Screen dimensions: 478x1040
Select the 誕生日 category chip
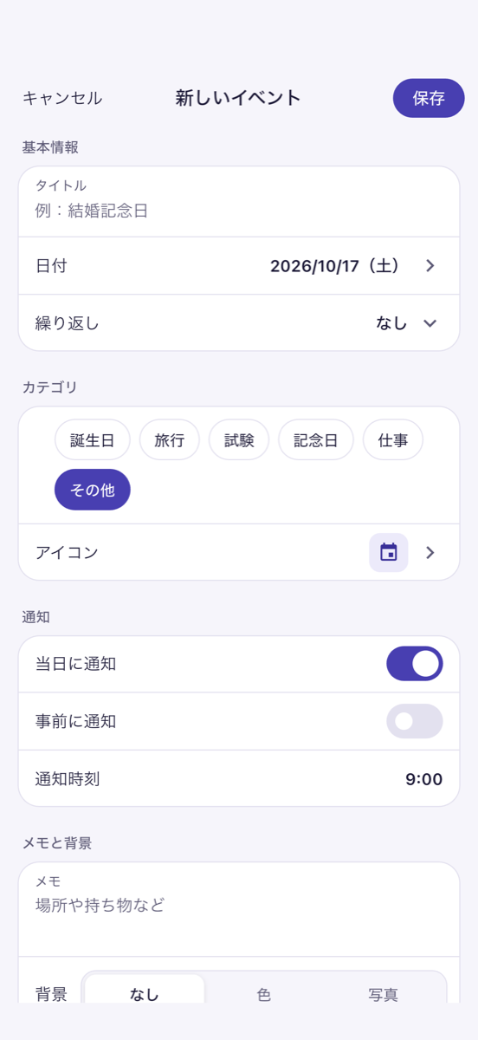93,440
